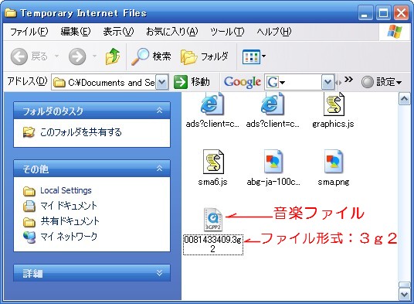
Task: Select the 3GPP2 music file icon
Action: [213, 220]
